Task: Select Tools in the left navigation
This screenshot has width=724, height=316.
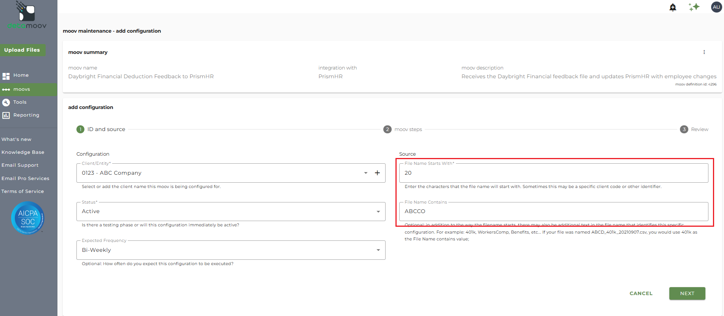Action: (x=20, y=102)
